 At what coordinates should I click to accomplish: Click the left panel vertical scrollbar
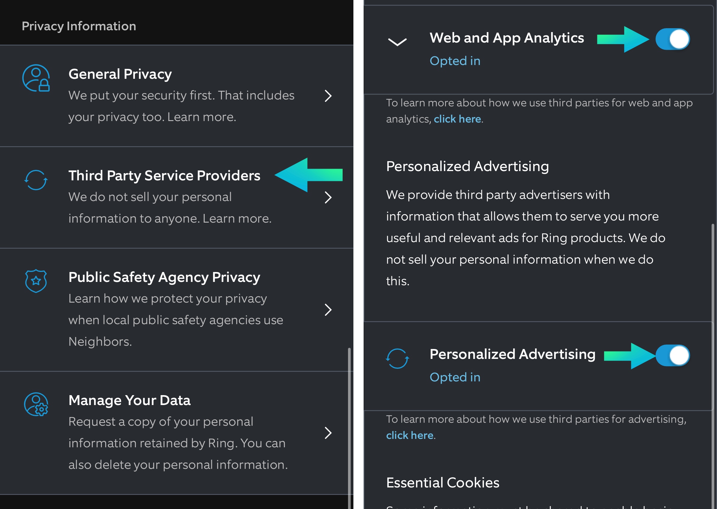[349, 426]
